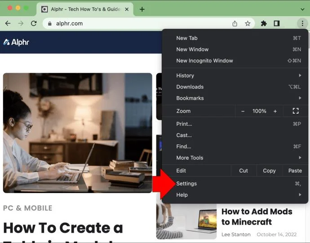This screenshot has width=310, height=243.
Task: Open a new tab with plus icon
Action: pos(142,9)
